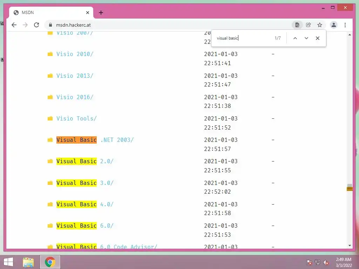The image size is (359, 269).
Task: Select the MSDN tab
Action: (51, 13)
